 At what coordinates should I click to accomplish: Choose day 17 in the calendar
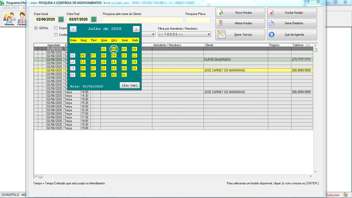point(124,62)
